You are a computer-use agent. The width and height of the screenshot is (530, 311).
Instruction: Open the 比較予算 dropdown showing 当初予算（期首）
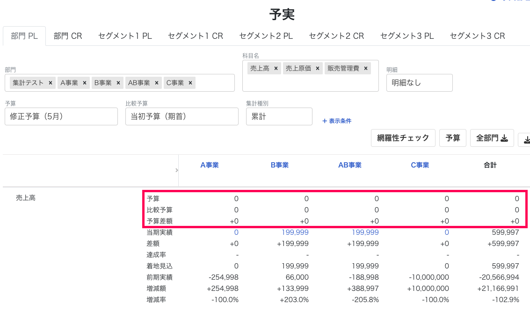pyautogui.click(x=182, y=116)
